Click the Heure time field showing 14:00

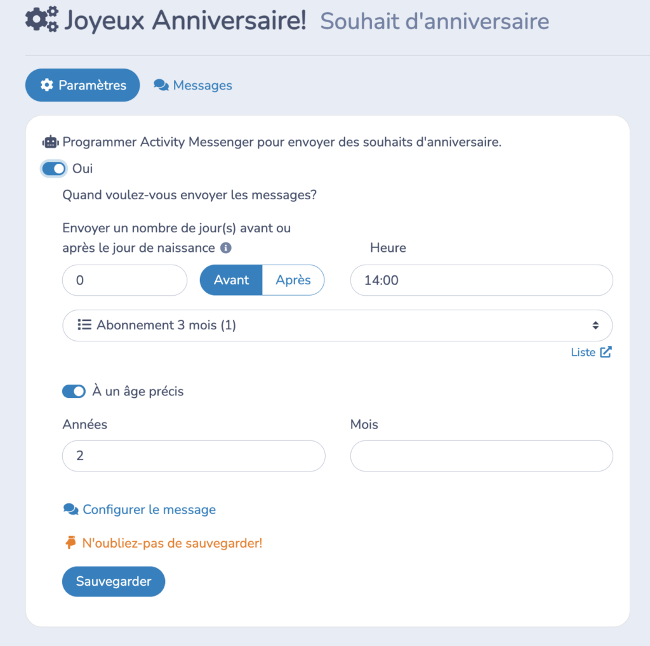click(x=481, y=280)
